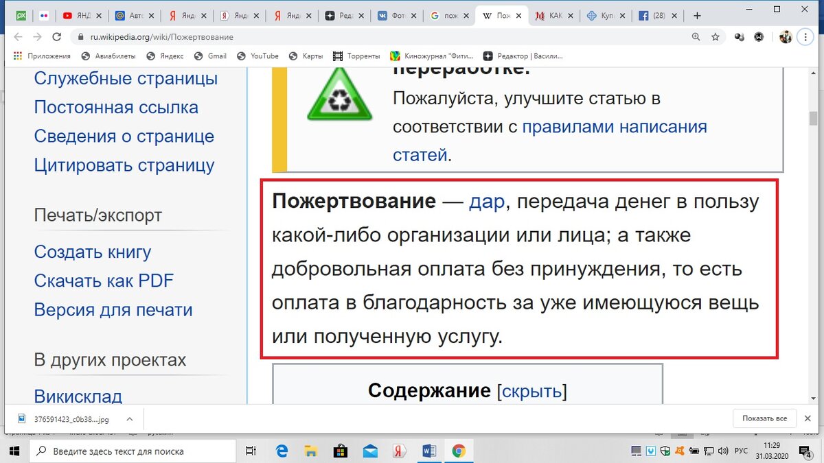The image size is (824, 463).
Task: Bookmark this page with the star icon
Action: click(x=715, y=37)
